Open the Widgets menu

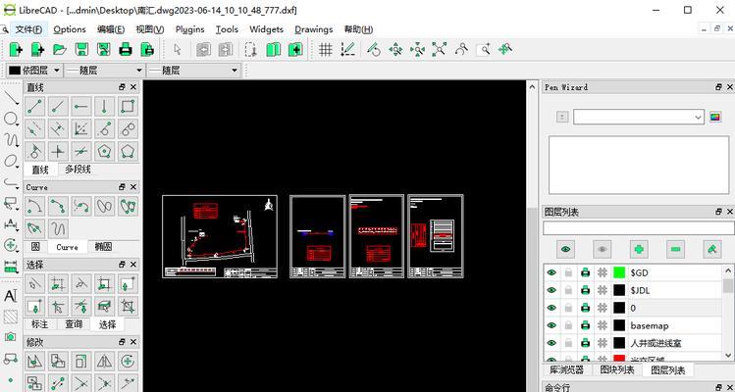click(266, 29)
